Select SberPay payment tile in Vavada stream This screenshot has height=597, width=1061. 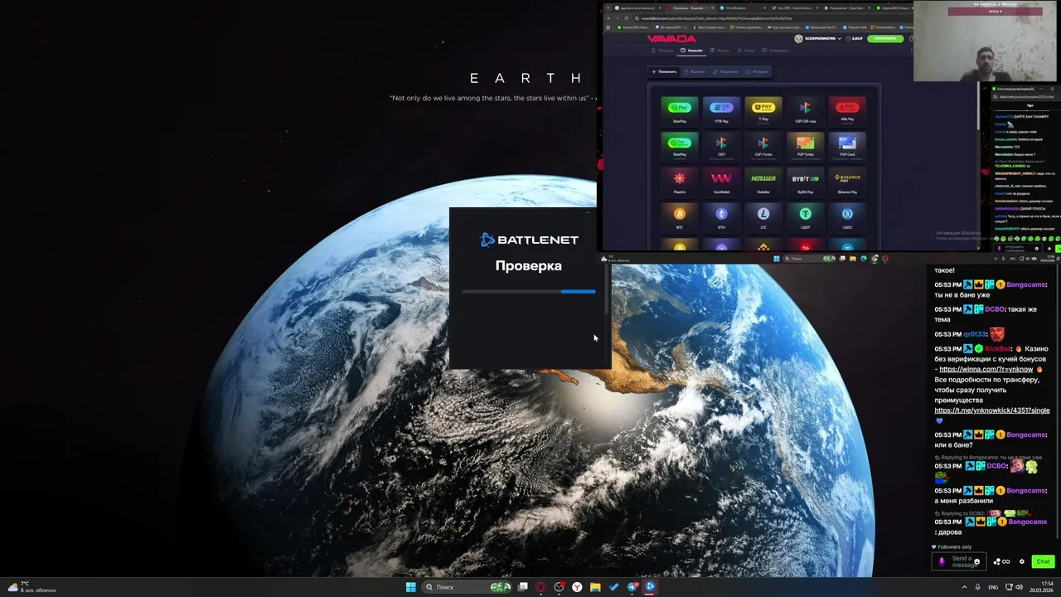(680, 110)
